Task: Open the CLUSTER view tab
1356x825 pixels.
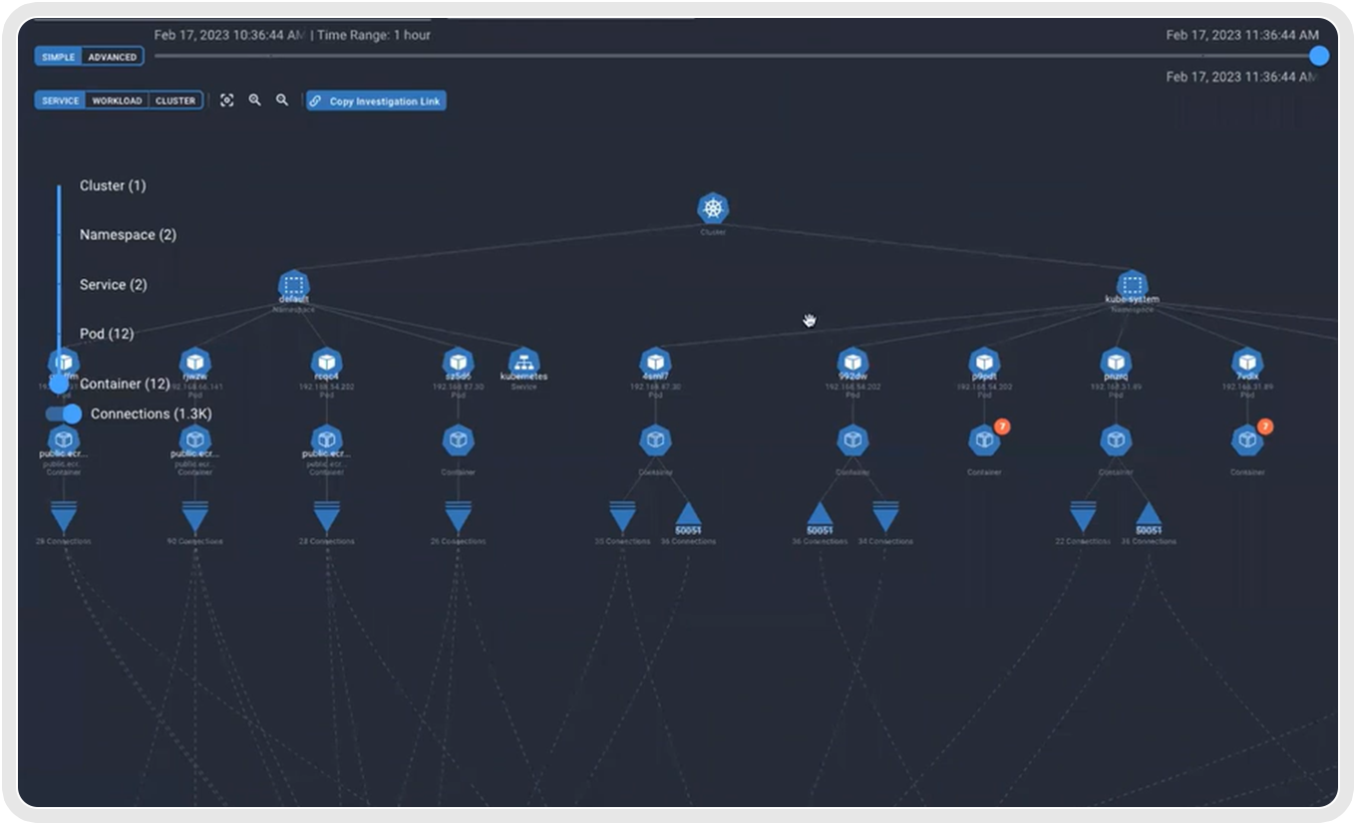Action: [175, 101]
